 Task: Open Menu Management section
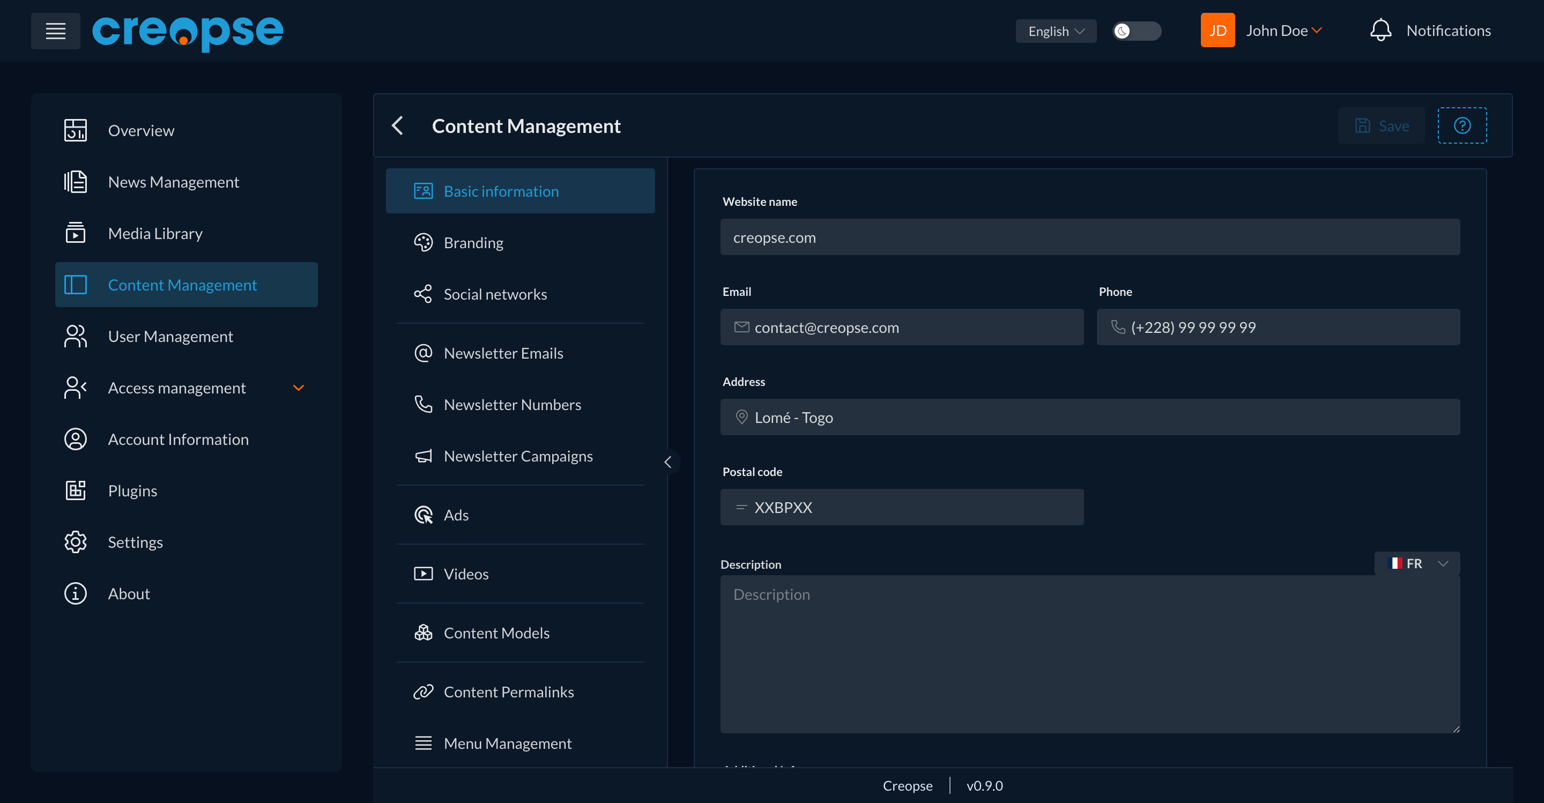click(x=520, y=743)
